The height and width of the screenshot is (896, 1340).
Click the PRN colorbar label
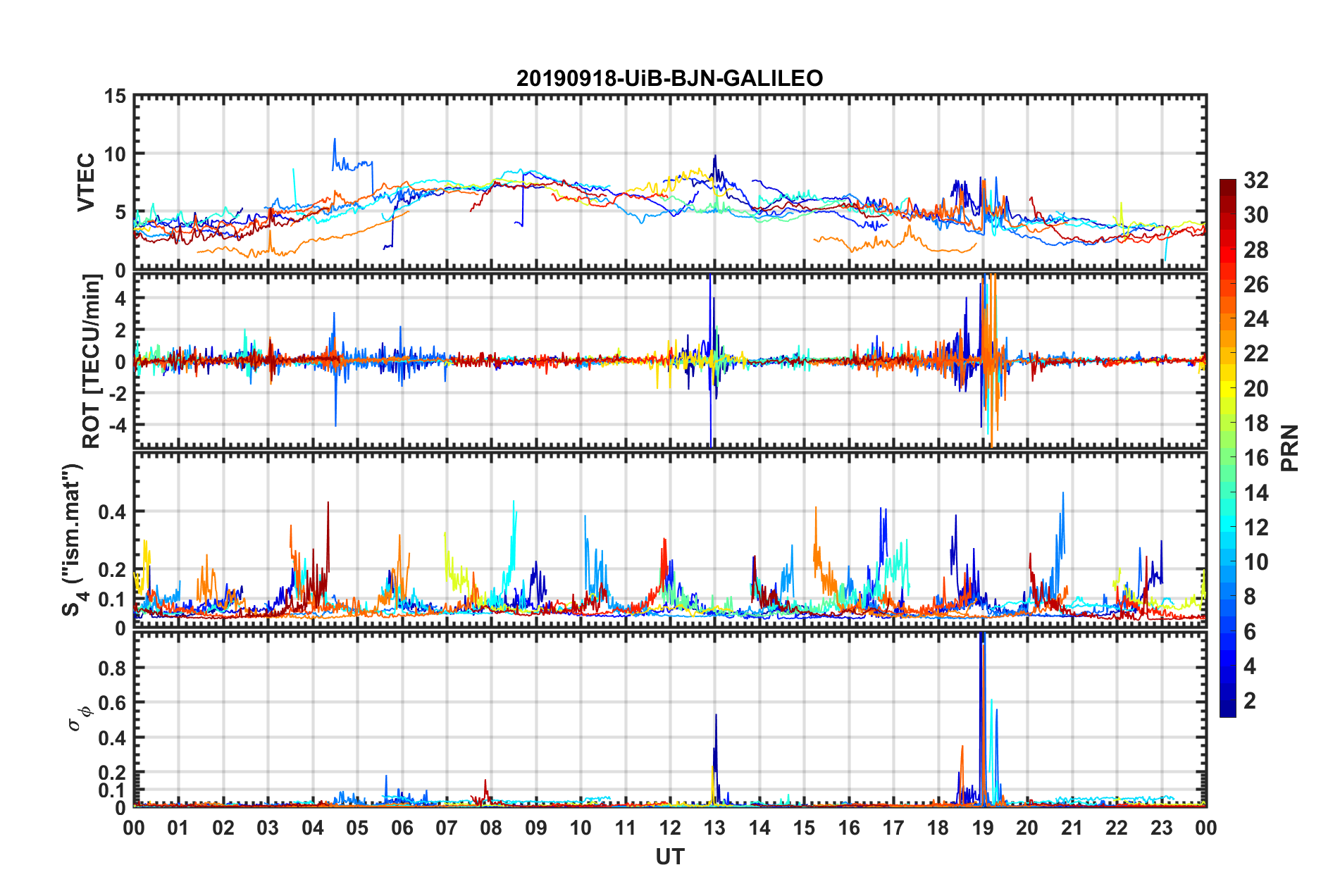pyautogui.click(x=1289, y=448)
